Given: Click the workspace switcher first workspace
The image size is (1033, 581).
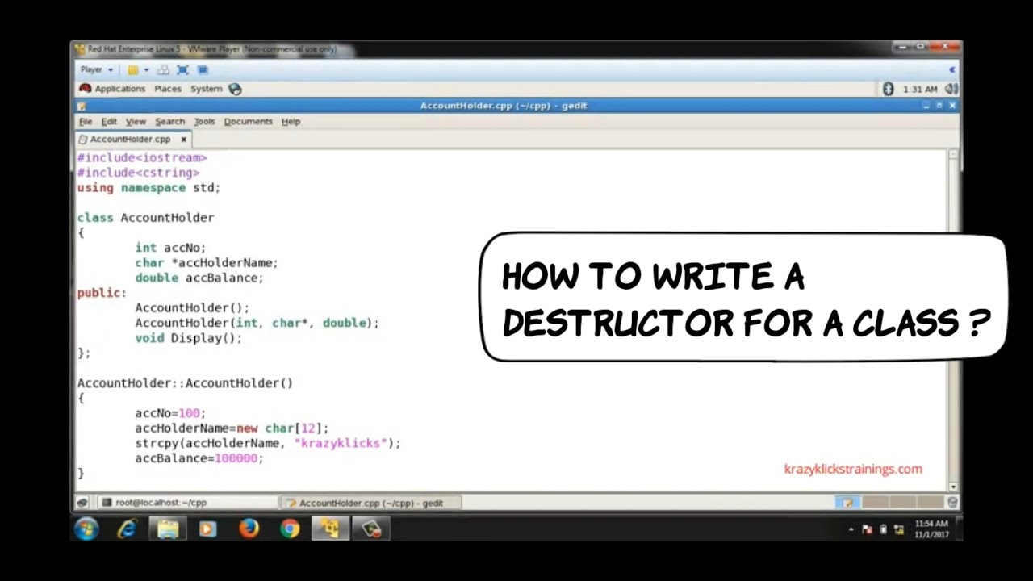Looking at the screenshot, I should coord(847,502).
